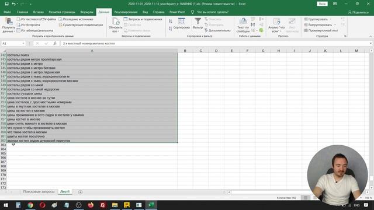Open the Файл tab

(7, 12)
